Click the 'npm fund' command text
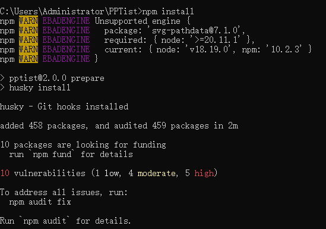 (x=52, y=155)
